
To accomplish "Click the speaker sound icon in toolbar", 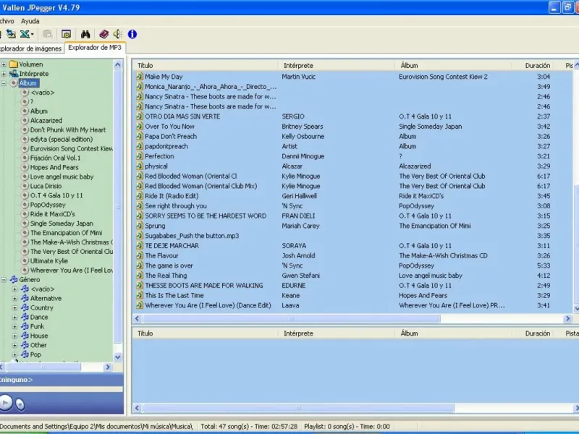I will coord(117,34).
